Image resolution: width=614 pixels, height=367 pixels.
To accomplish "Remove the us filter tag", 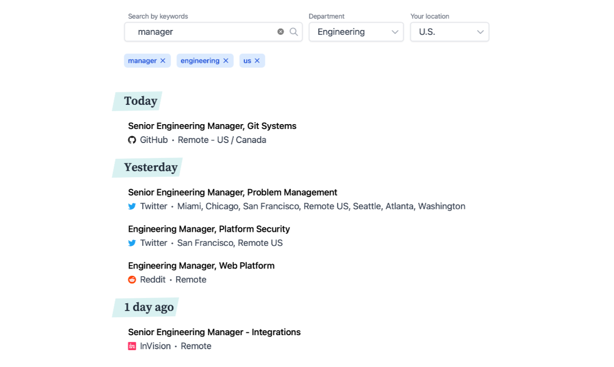I will pos(257,61).
